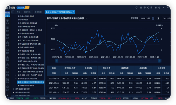Click the refresh icon in the title bar
176x105 pixels.
(x=137, y=8)
